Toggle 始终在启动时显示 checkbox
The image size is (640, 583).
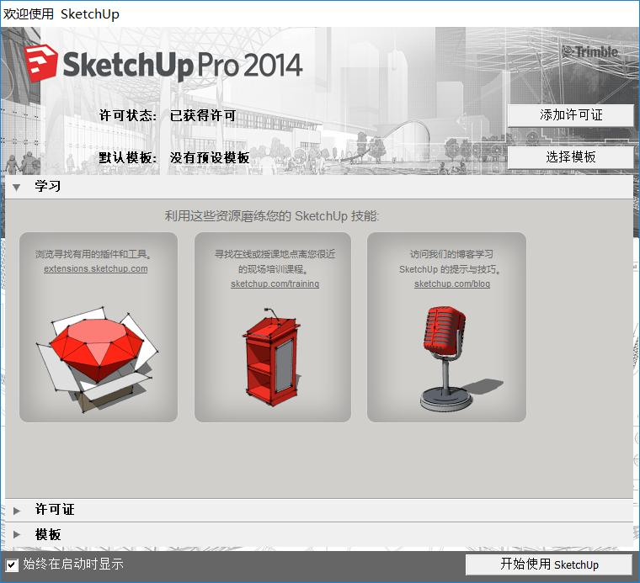click(12, 564)
